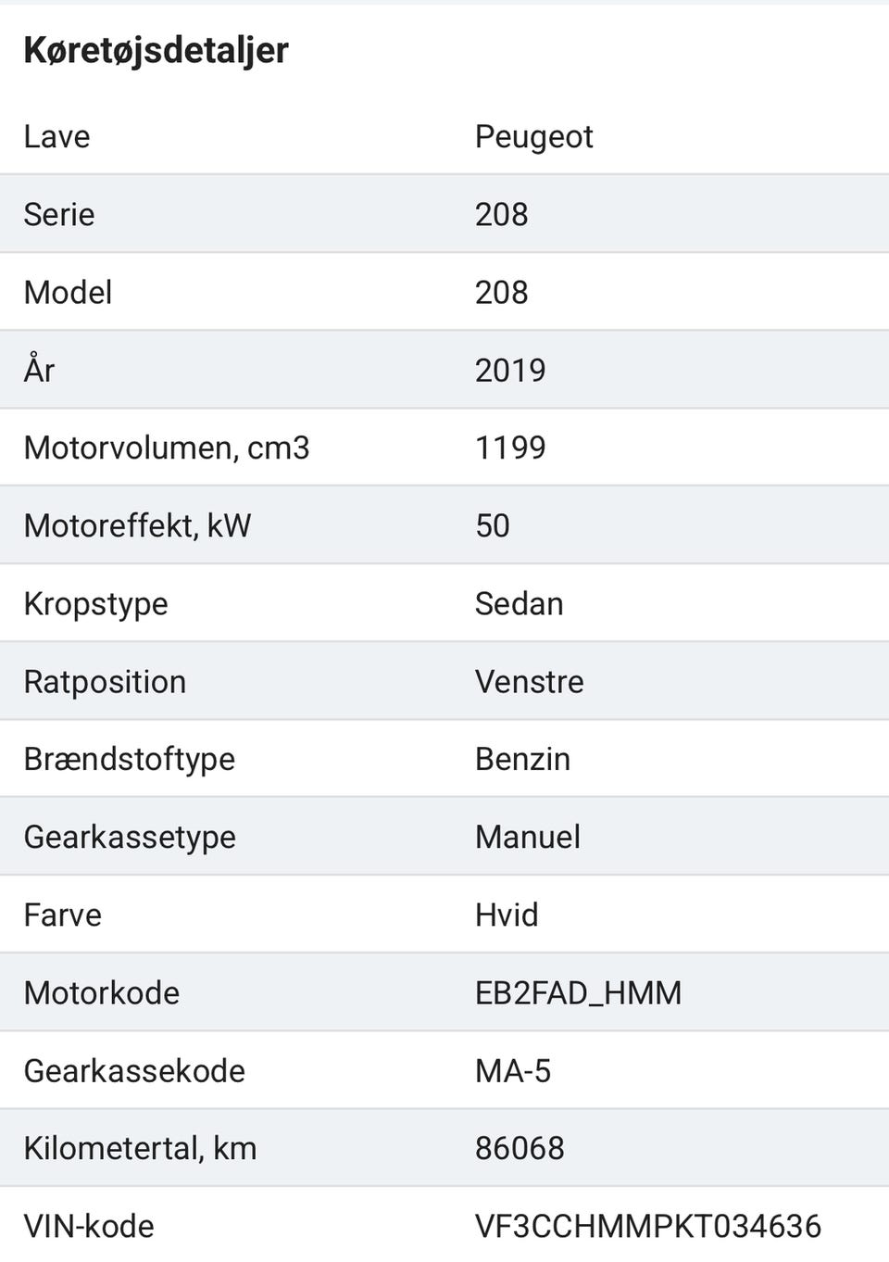Click the VIN-kode label
Screen dimensions: 889x1262
click(x=89, y=1227)
